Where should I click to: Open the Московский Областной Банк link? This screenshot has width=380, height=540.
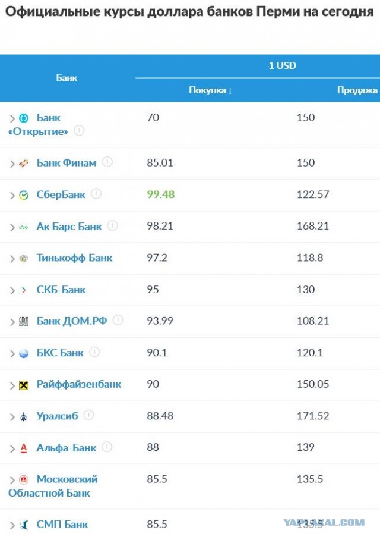point(53,486)
